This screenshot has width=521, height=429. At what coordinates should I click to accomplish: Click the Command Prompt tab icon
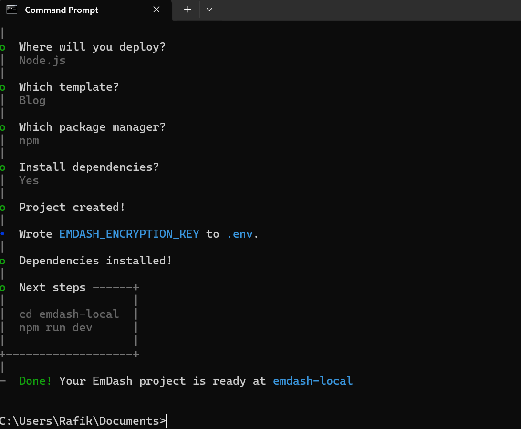(11, 10)
